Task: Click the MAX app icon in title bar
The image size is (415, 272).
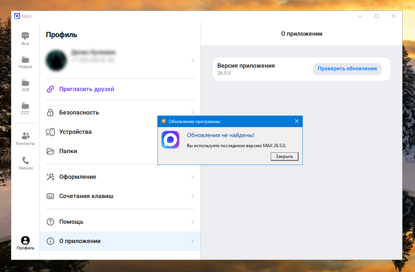Action: (17, 16)
